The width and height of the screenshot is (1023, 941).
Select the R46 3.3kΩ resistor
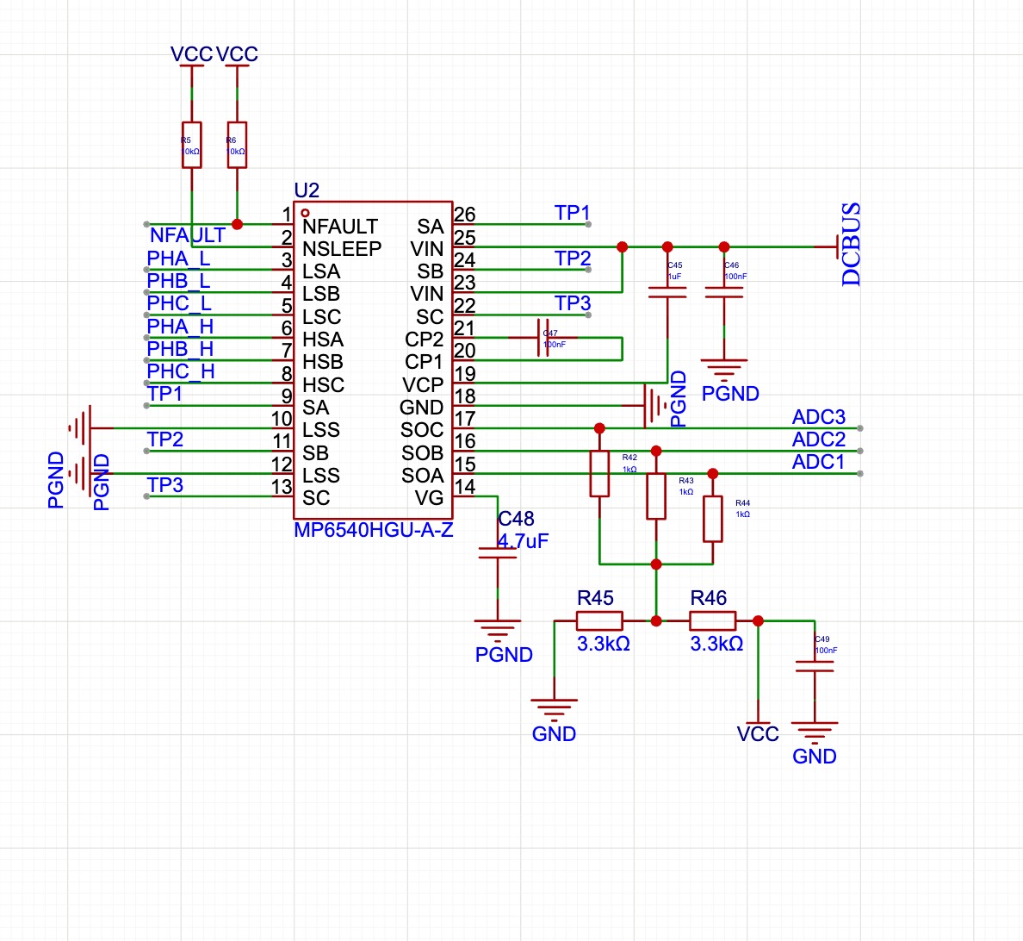coord(713,620)
